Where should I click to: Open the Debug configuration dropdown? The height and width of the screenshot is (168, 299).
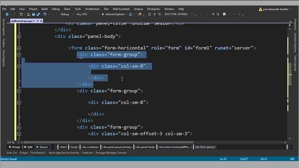[x=73, y=14]
